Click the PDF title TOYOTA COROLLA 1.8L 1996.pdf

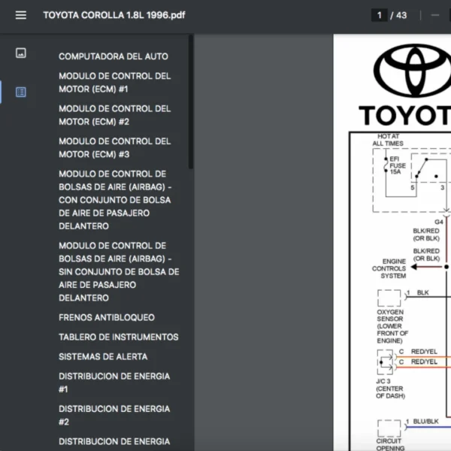coord(114,15)
